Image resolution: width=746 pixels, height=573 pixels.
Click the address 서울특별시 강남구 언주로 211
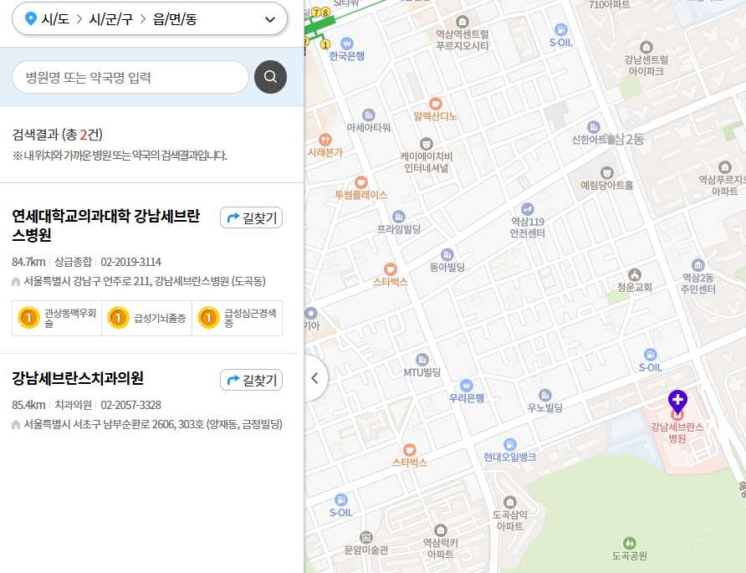point(145,281)
